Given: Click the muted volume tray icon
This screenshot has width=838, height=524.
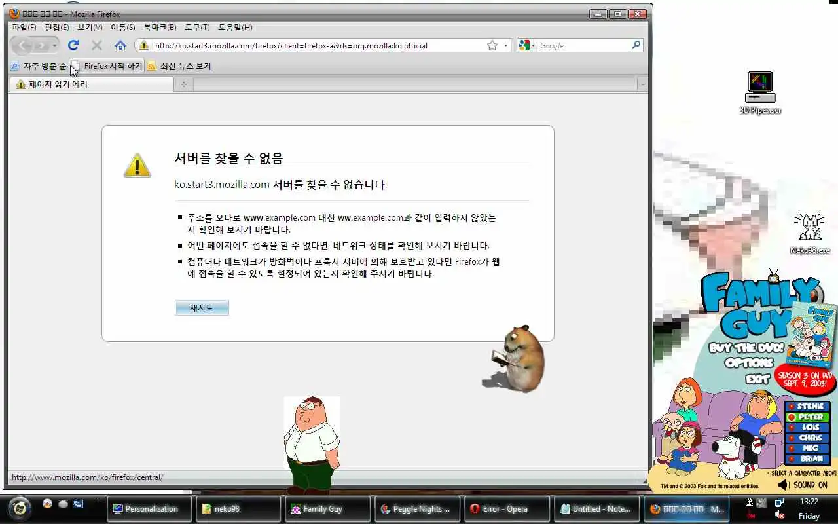Looking at the screenshot, I should point(779,515).
